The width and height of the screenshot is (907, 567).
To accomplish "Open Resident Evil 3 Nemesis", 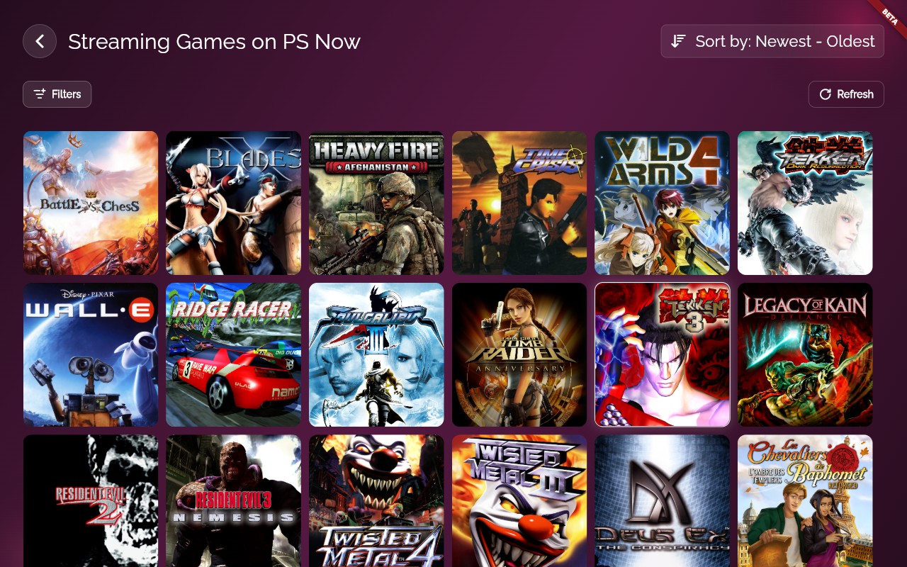I will point(234,501).
